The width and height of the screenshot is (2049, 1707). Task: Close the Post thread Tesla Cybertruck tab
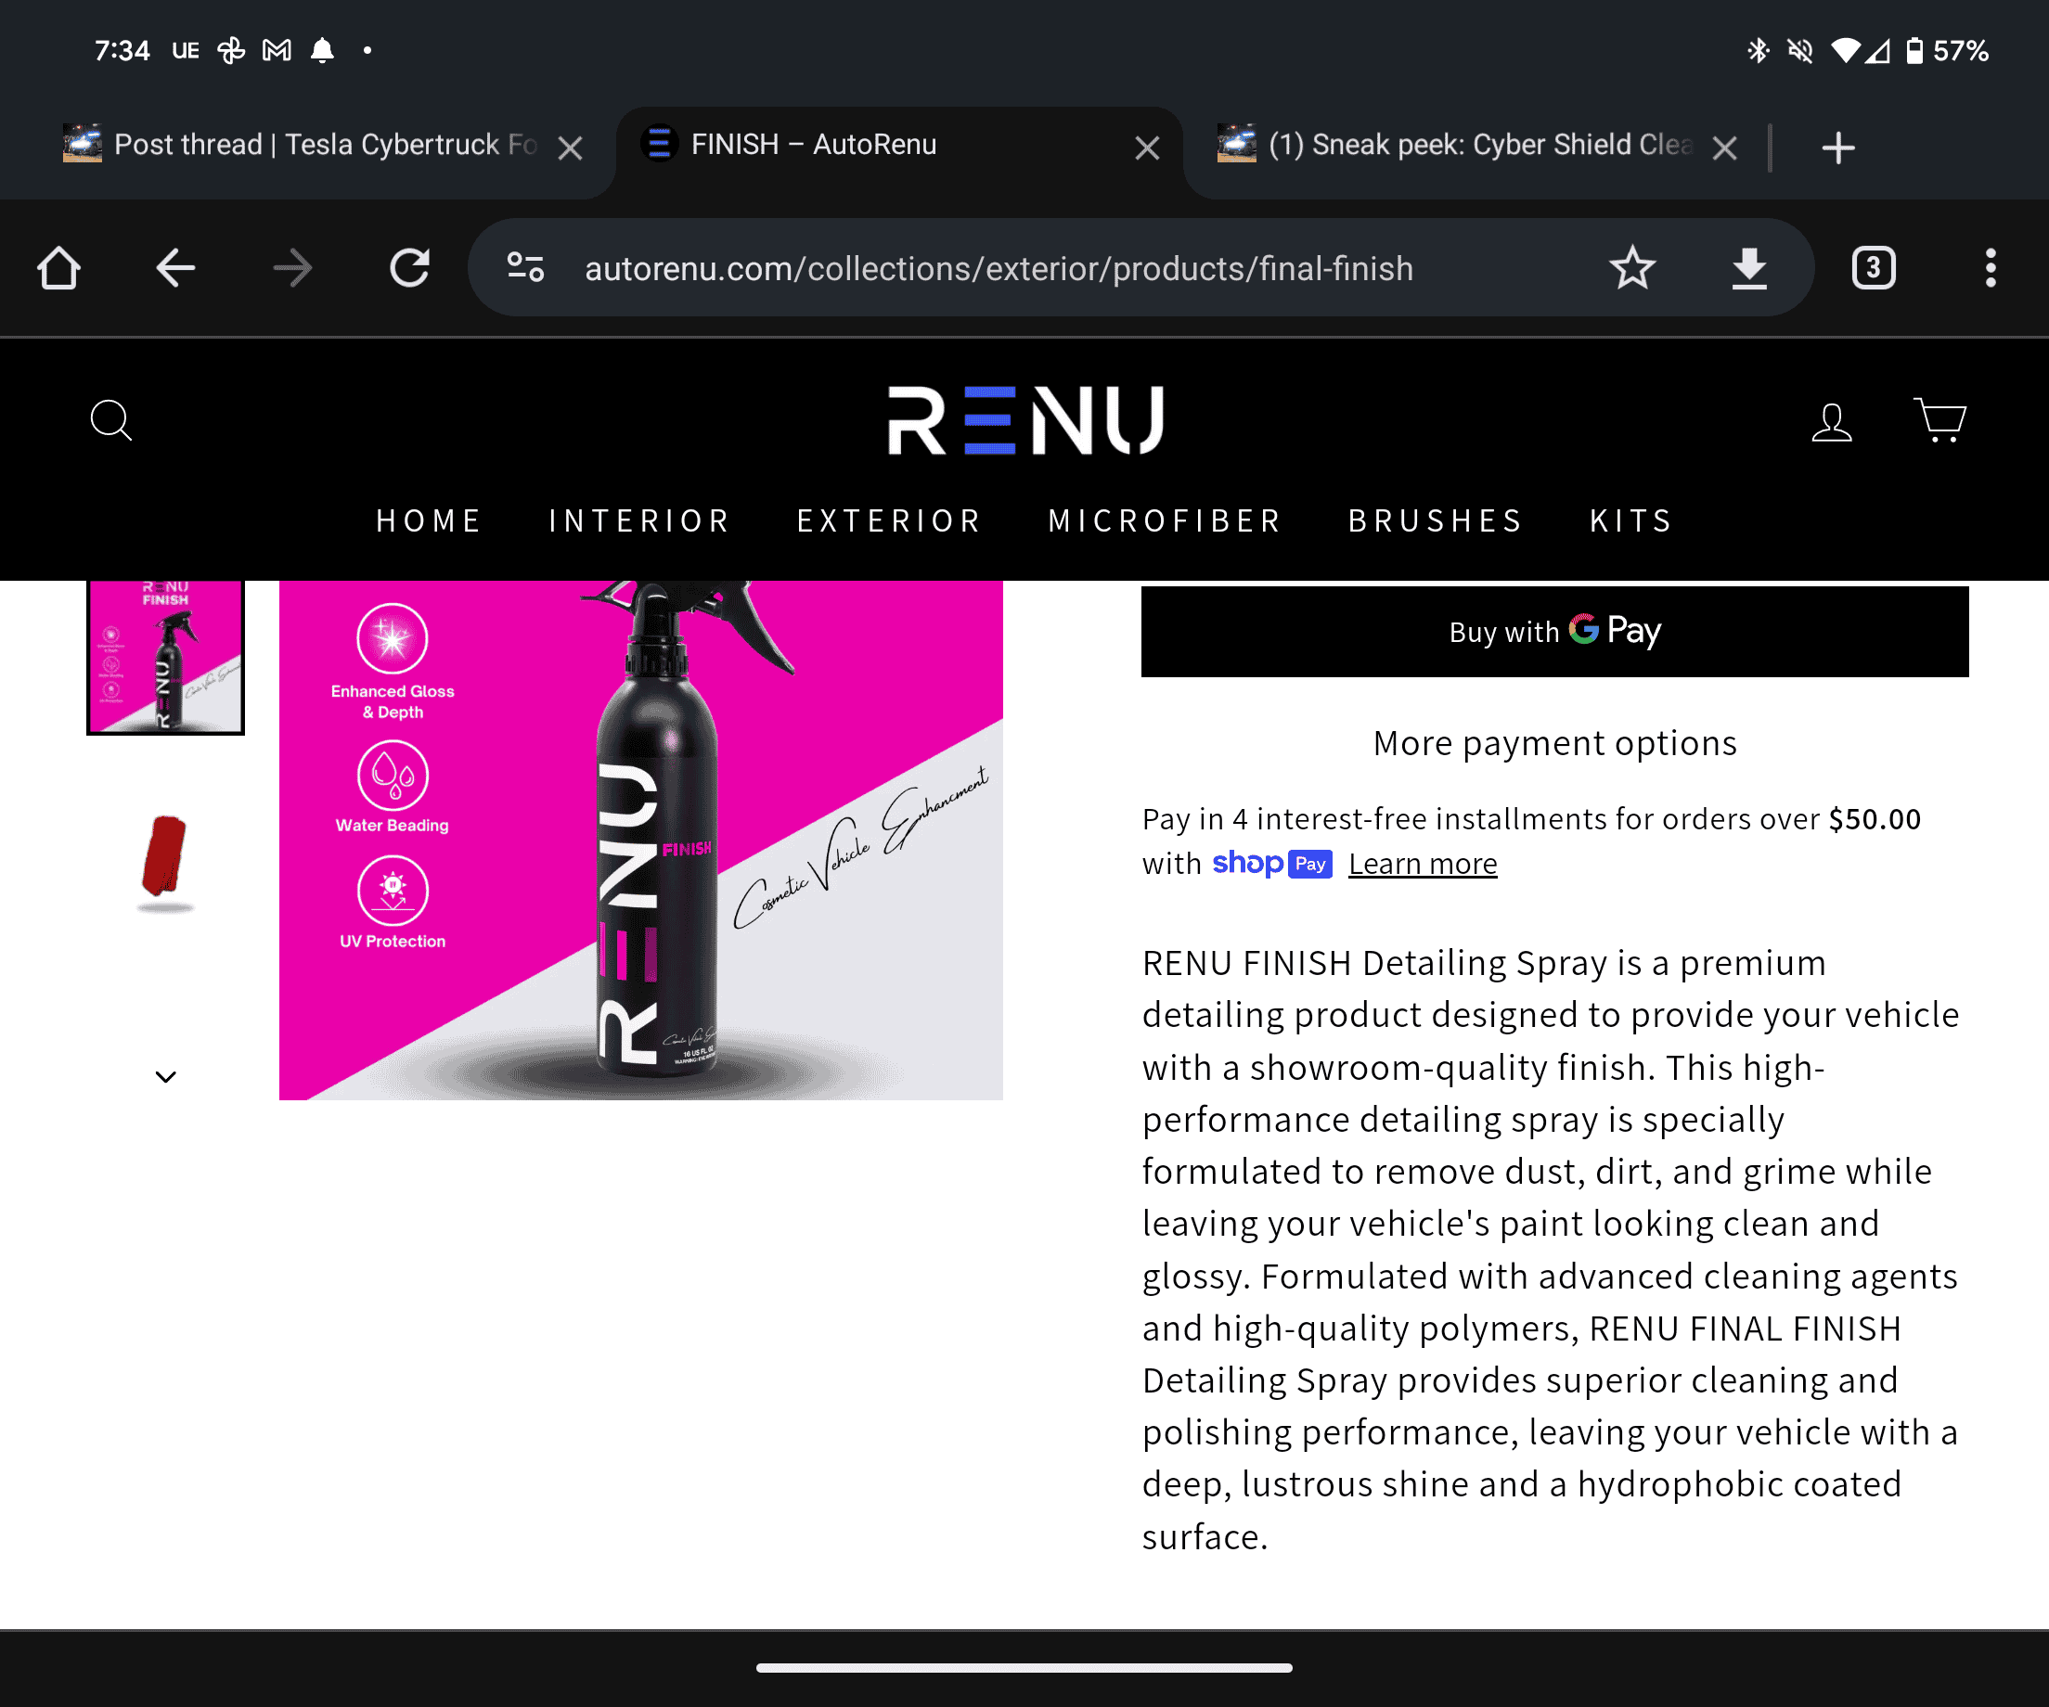tap(570, 148)
